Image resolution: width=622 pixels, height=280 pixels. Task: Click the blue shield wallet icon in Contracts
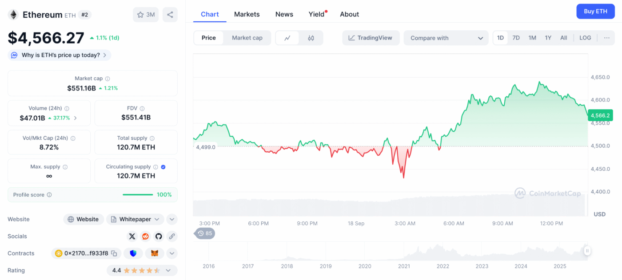click(133, 253)
